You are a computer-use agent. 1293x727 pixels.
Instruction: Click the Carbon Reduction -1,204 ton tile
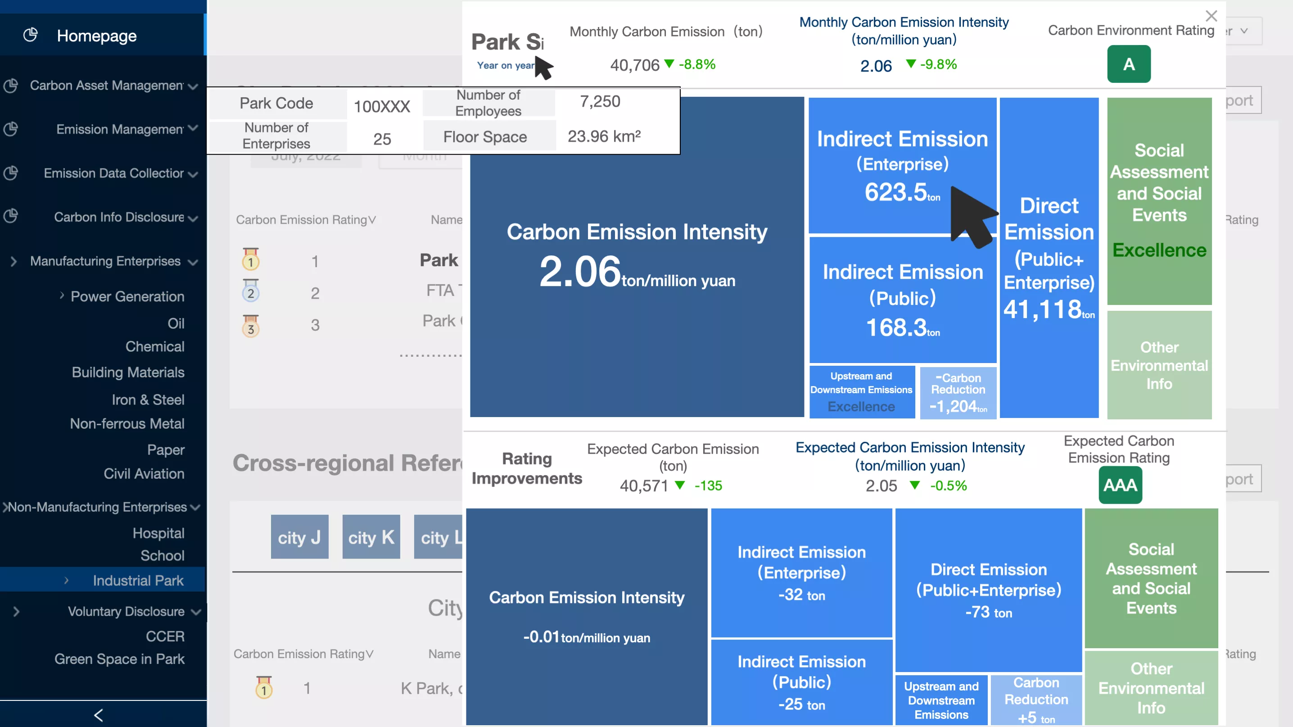(958, 392)
